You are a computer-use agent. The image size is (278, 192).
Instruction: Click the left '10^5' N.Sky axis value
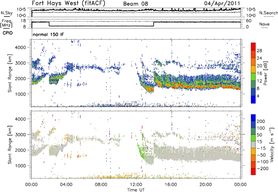pos(22,9)
